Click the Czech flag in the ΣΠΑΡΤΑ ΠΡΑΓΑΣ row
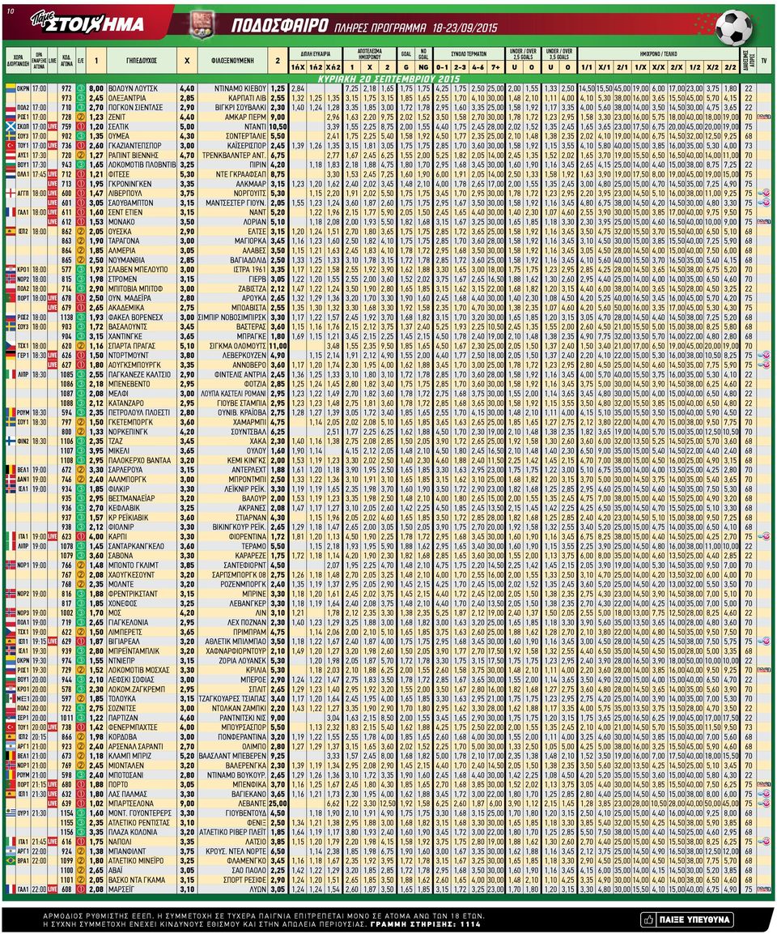 tap(10, 345)
